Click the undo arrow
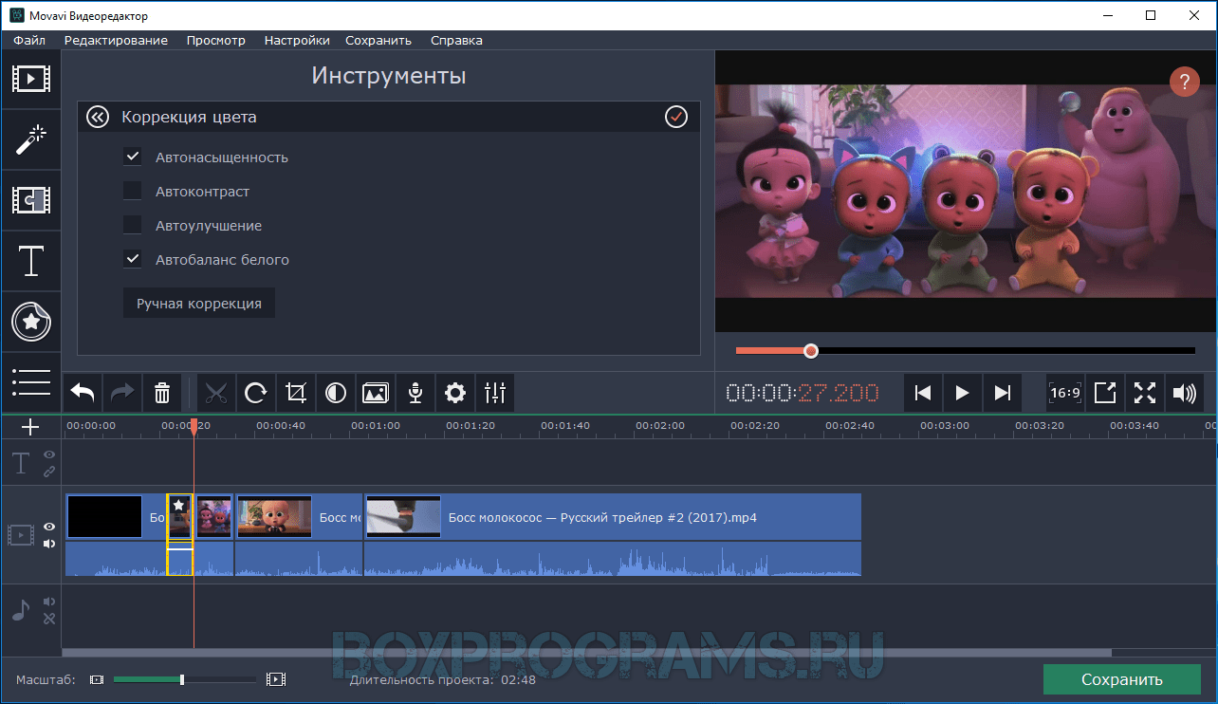Screen dimensions: 1218x704 [83, 392]
